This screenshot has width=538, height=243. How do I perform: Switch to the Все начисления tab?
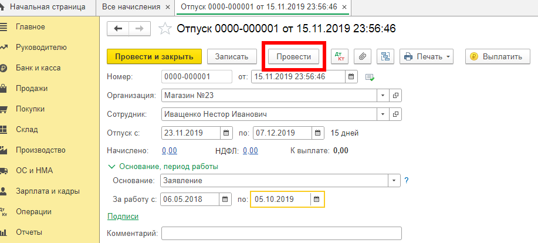(130, 8)
